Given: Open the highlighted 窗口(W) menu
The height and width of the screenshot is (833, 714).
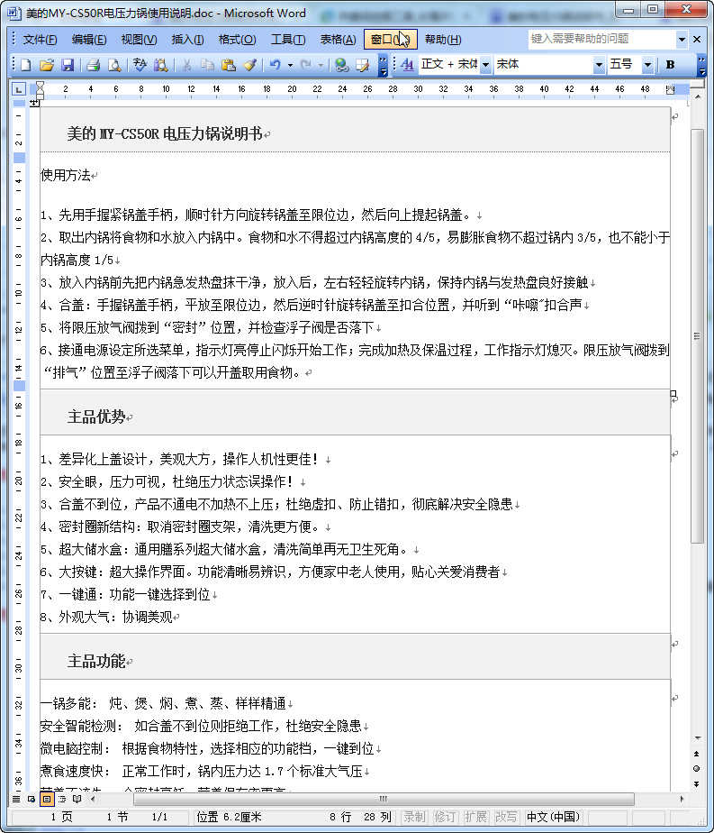Looking at the screenshot, I should [x=391, y=40].
